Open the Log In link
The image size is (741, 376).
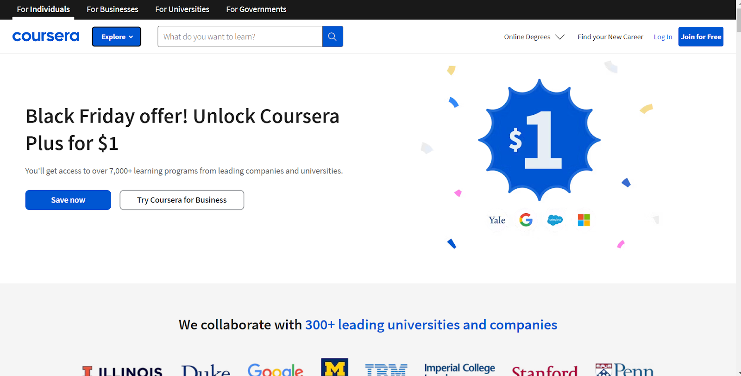coord(663,37)
